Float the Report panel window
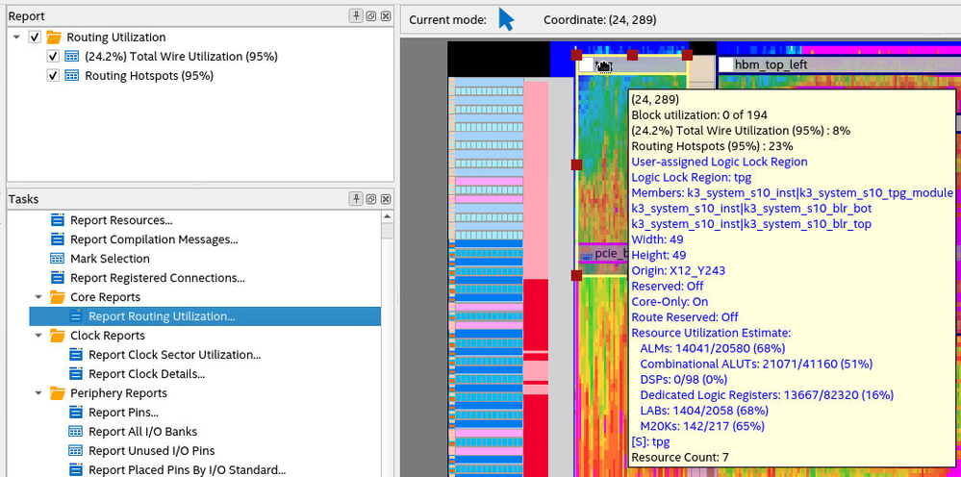Screen dimensions: 961x477 (x=370, y=16)
